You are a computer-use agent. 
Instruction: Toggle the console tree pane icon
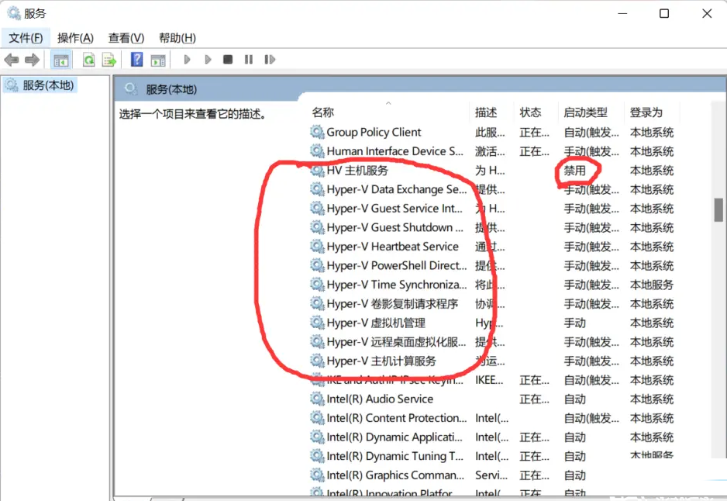click(x=60, y=60)
